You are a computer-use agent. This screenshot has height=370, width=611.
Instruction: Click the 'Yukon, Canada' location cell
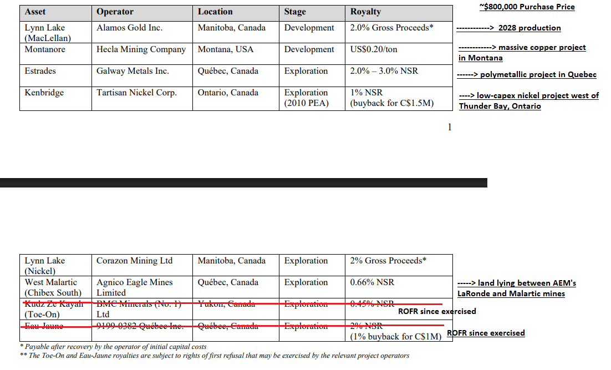click(x=236, y=309)
